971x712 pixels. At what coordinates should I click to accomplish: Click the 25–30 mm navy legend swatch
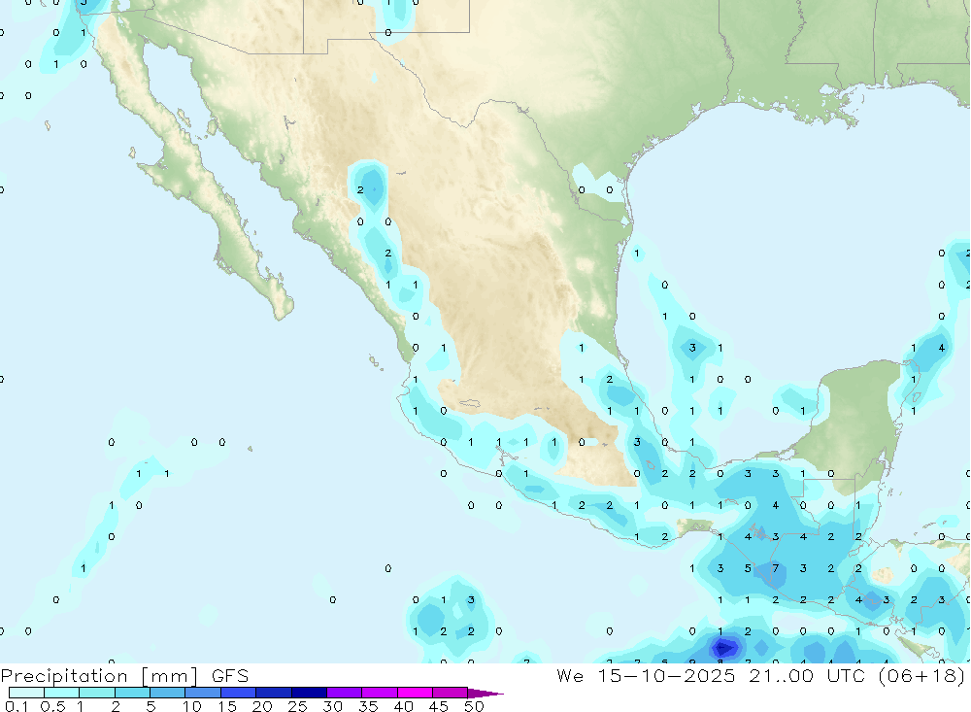click(309, 693)
